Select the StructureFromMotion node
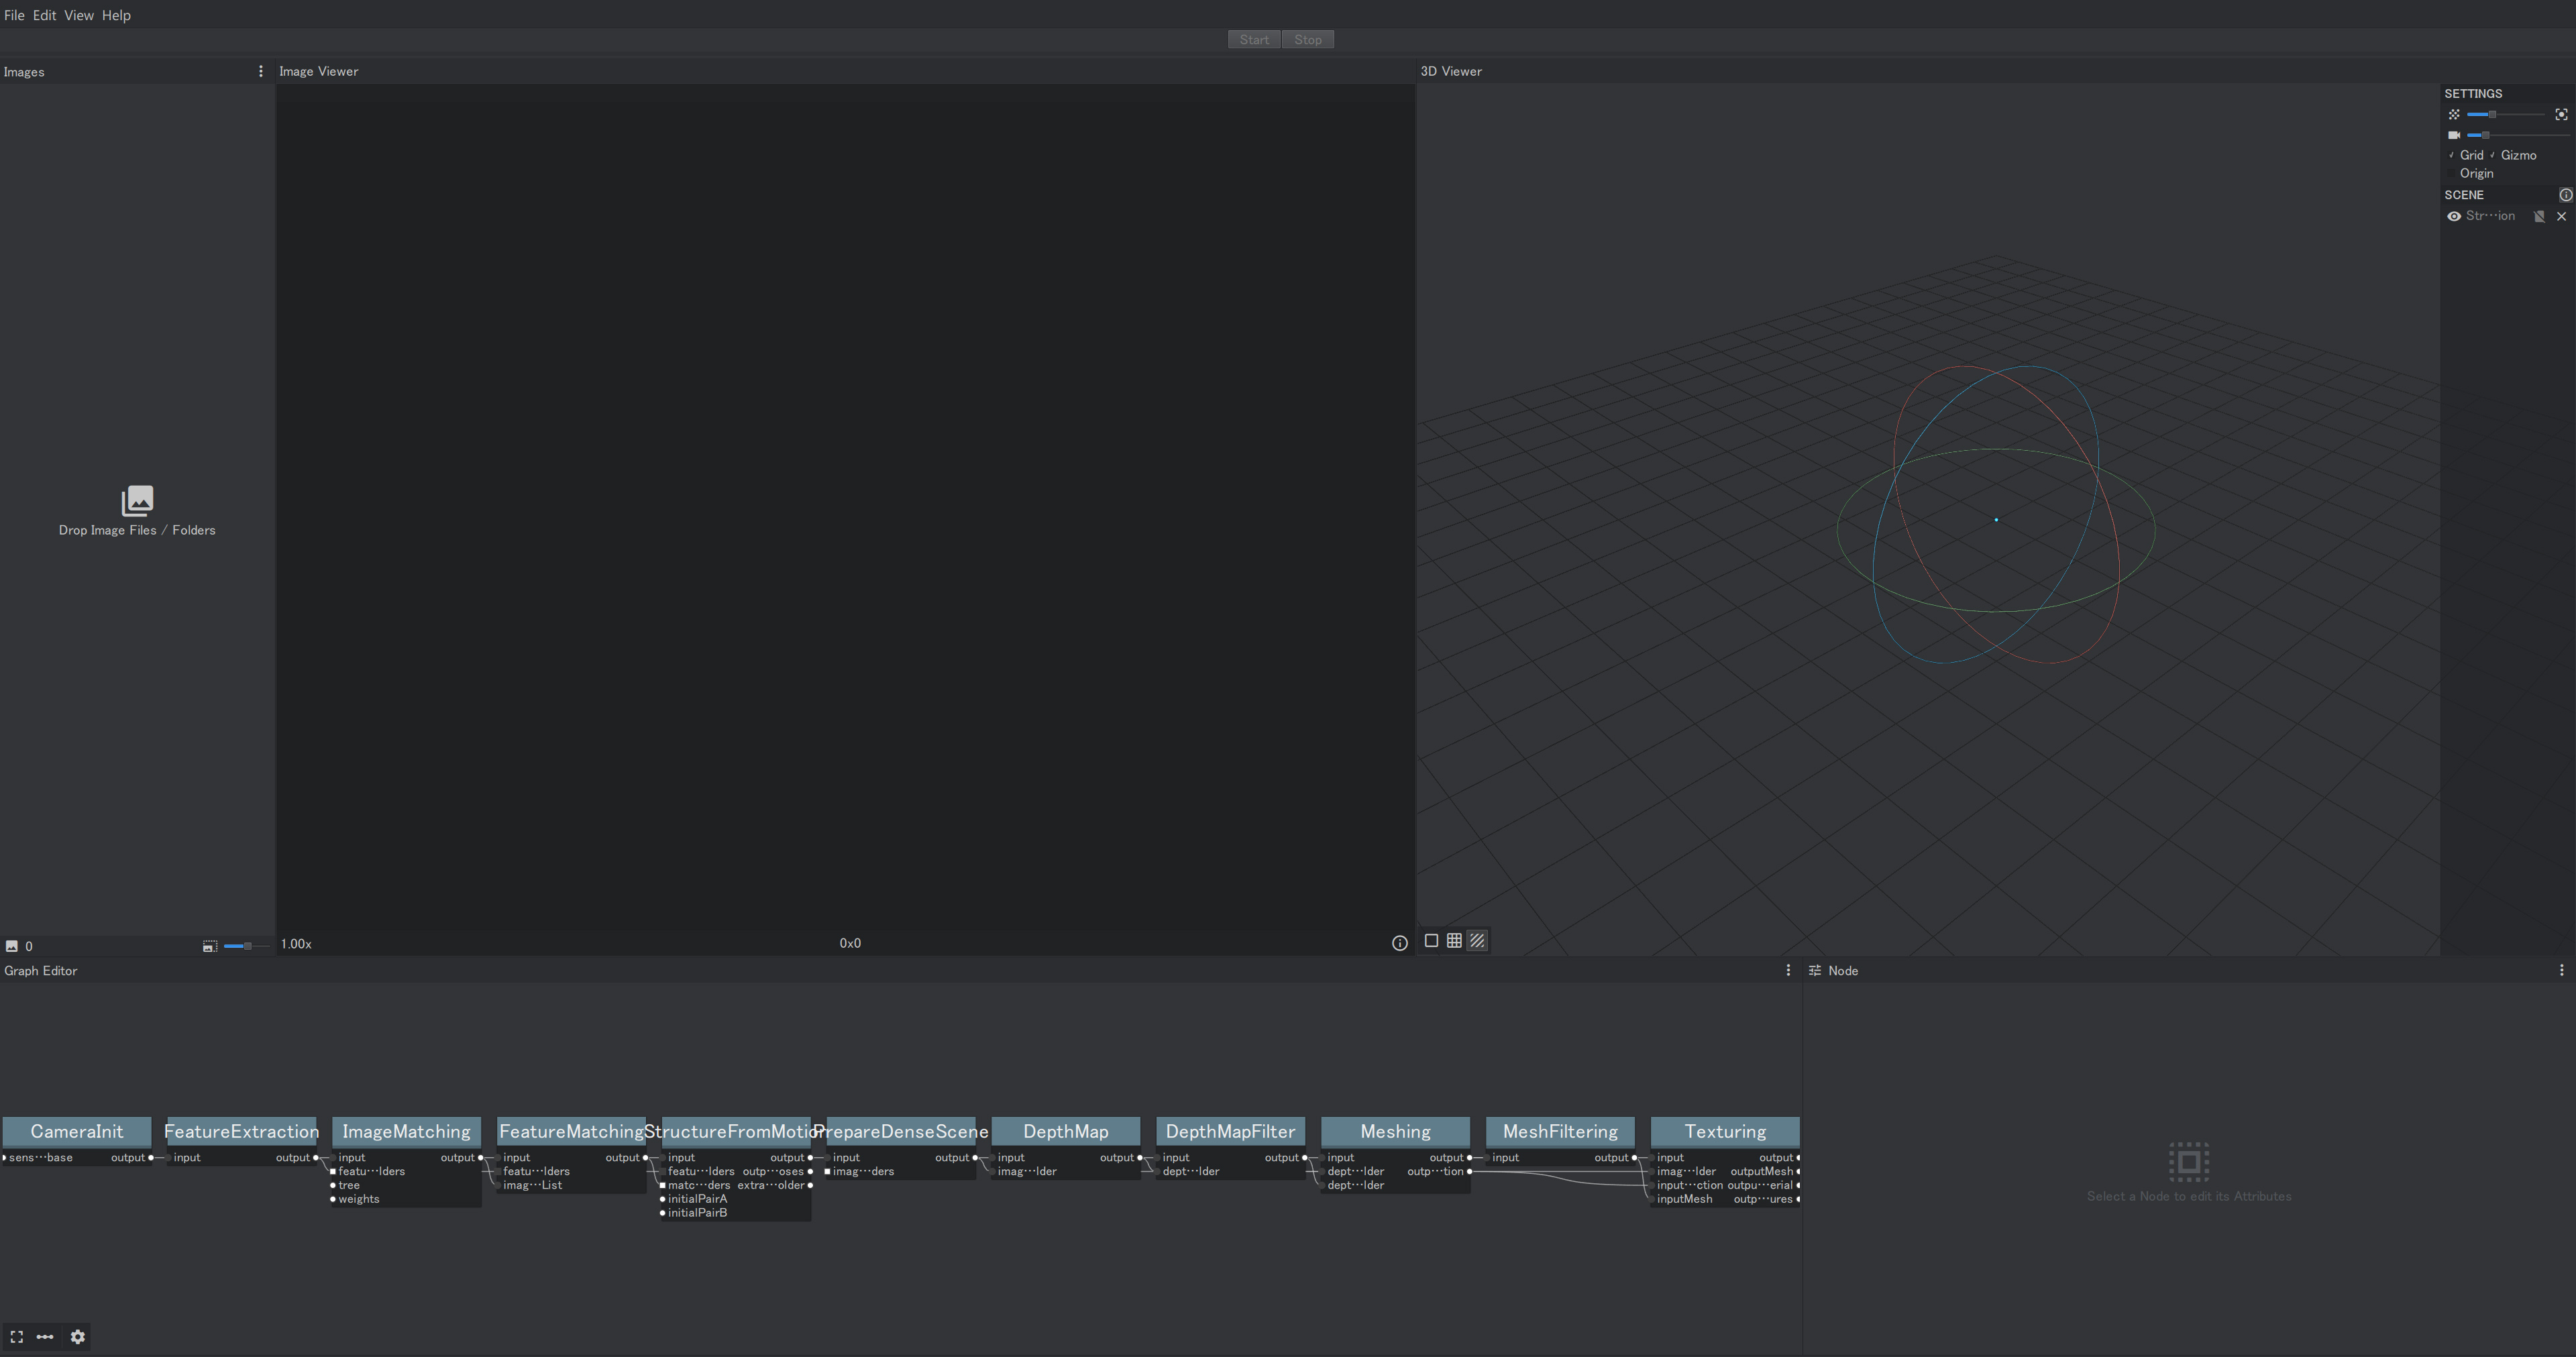This screenshot has height=1357, width=2576. pos(736,1132)
